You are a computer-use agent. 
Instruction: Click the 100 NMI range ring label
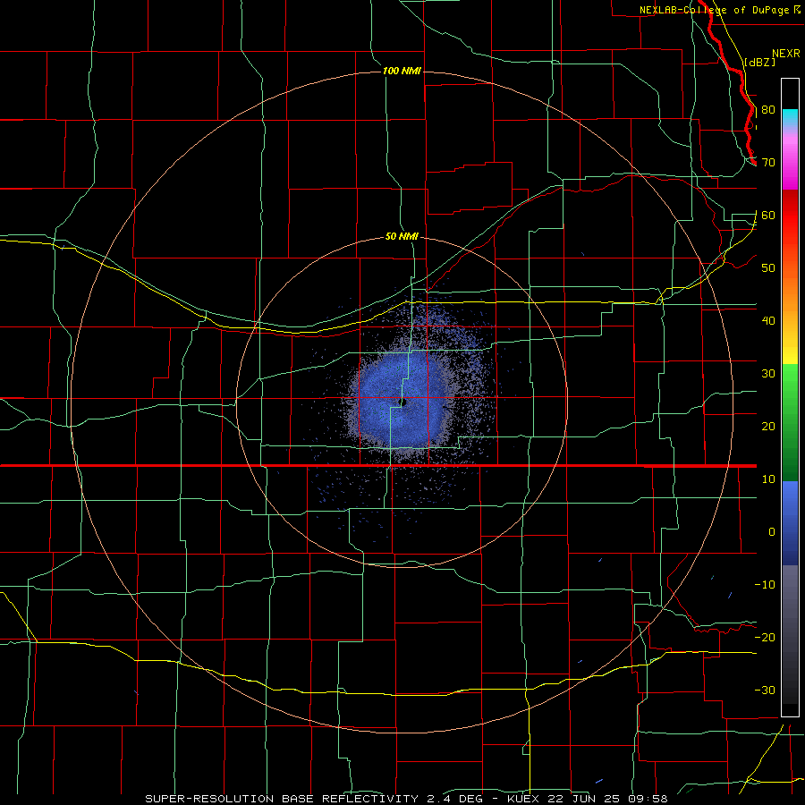(402, 71)
